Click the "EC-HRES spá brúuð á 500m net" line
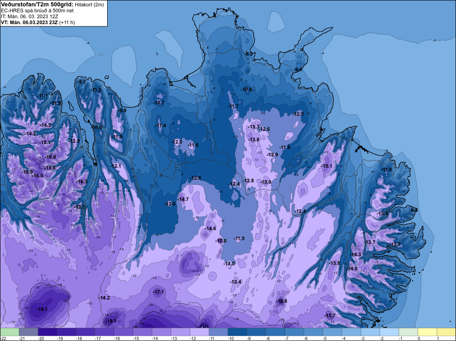The width and height of the screenshot is (456, 341). click(x=37, y=10)
